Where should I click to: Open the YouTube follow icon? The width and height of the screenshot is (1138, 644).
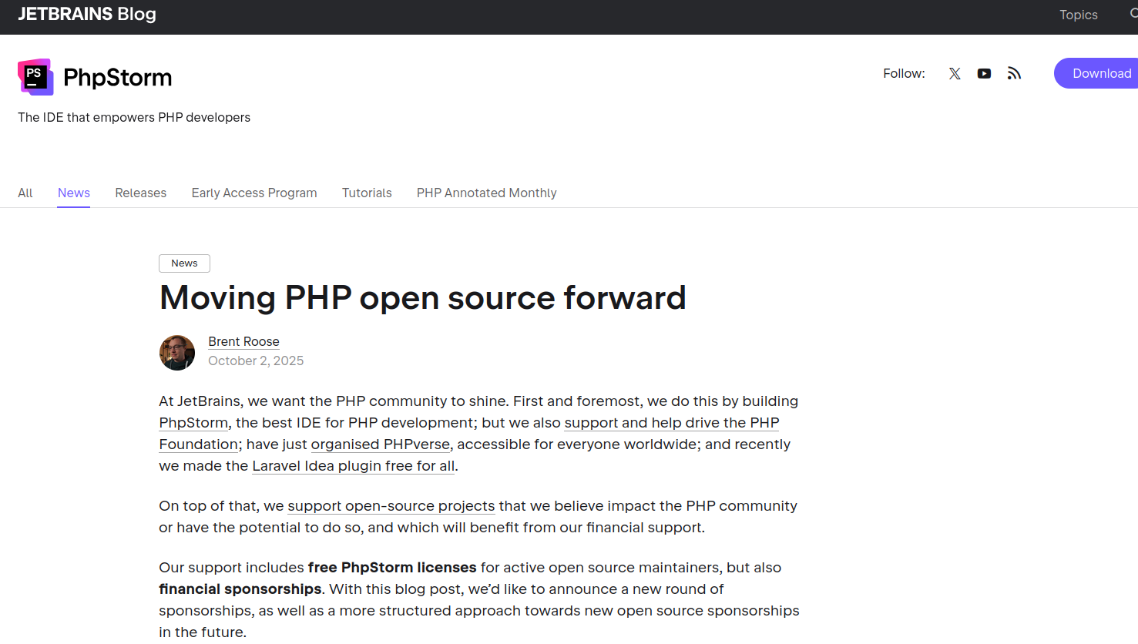click(x=984, y=74)
